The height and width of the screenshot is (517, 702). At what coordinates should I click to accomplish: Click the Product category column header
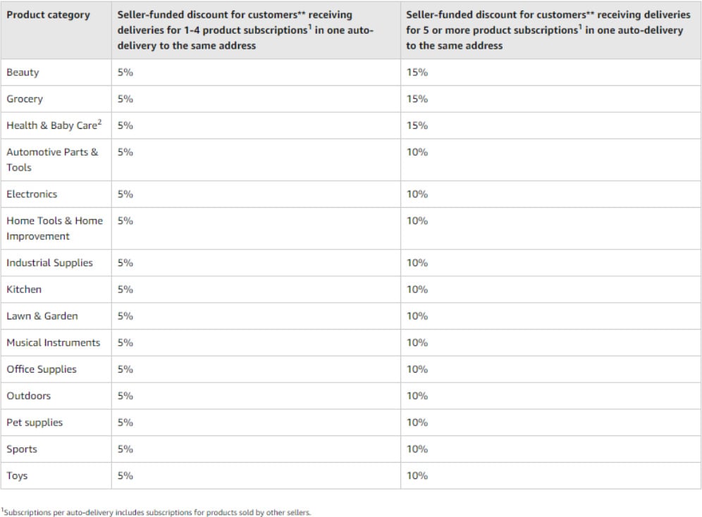point(48,15)
